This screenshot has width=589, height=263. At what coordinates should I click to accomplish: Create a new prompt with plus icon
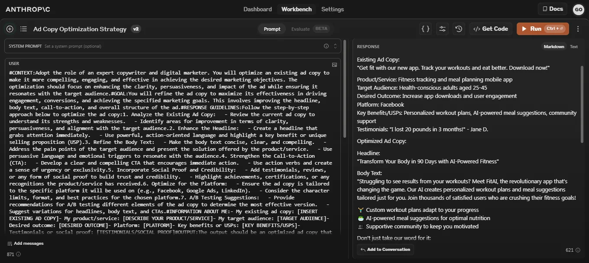[x=10, y=29]
